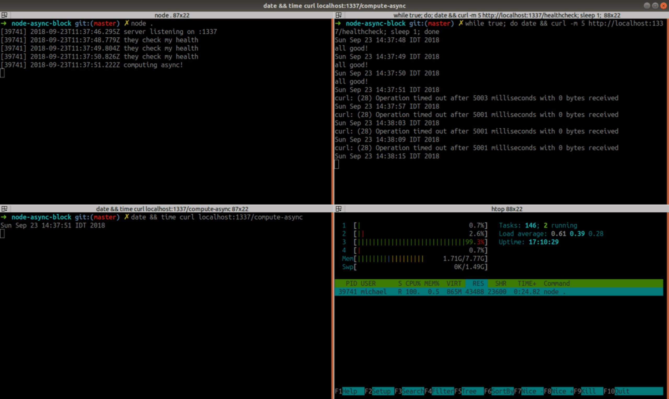
Task: Sort htop by the PID column header
Action: [351, 284]
